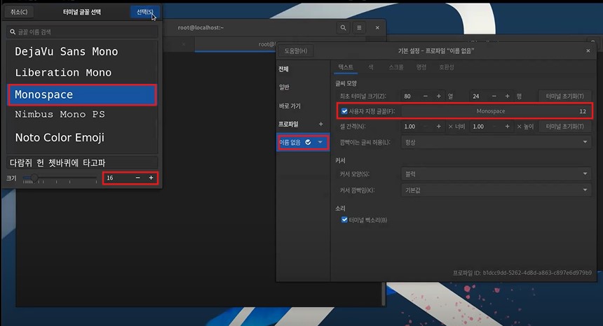Add a new profile with plus icon

pos(320,124)
